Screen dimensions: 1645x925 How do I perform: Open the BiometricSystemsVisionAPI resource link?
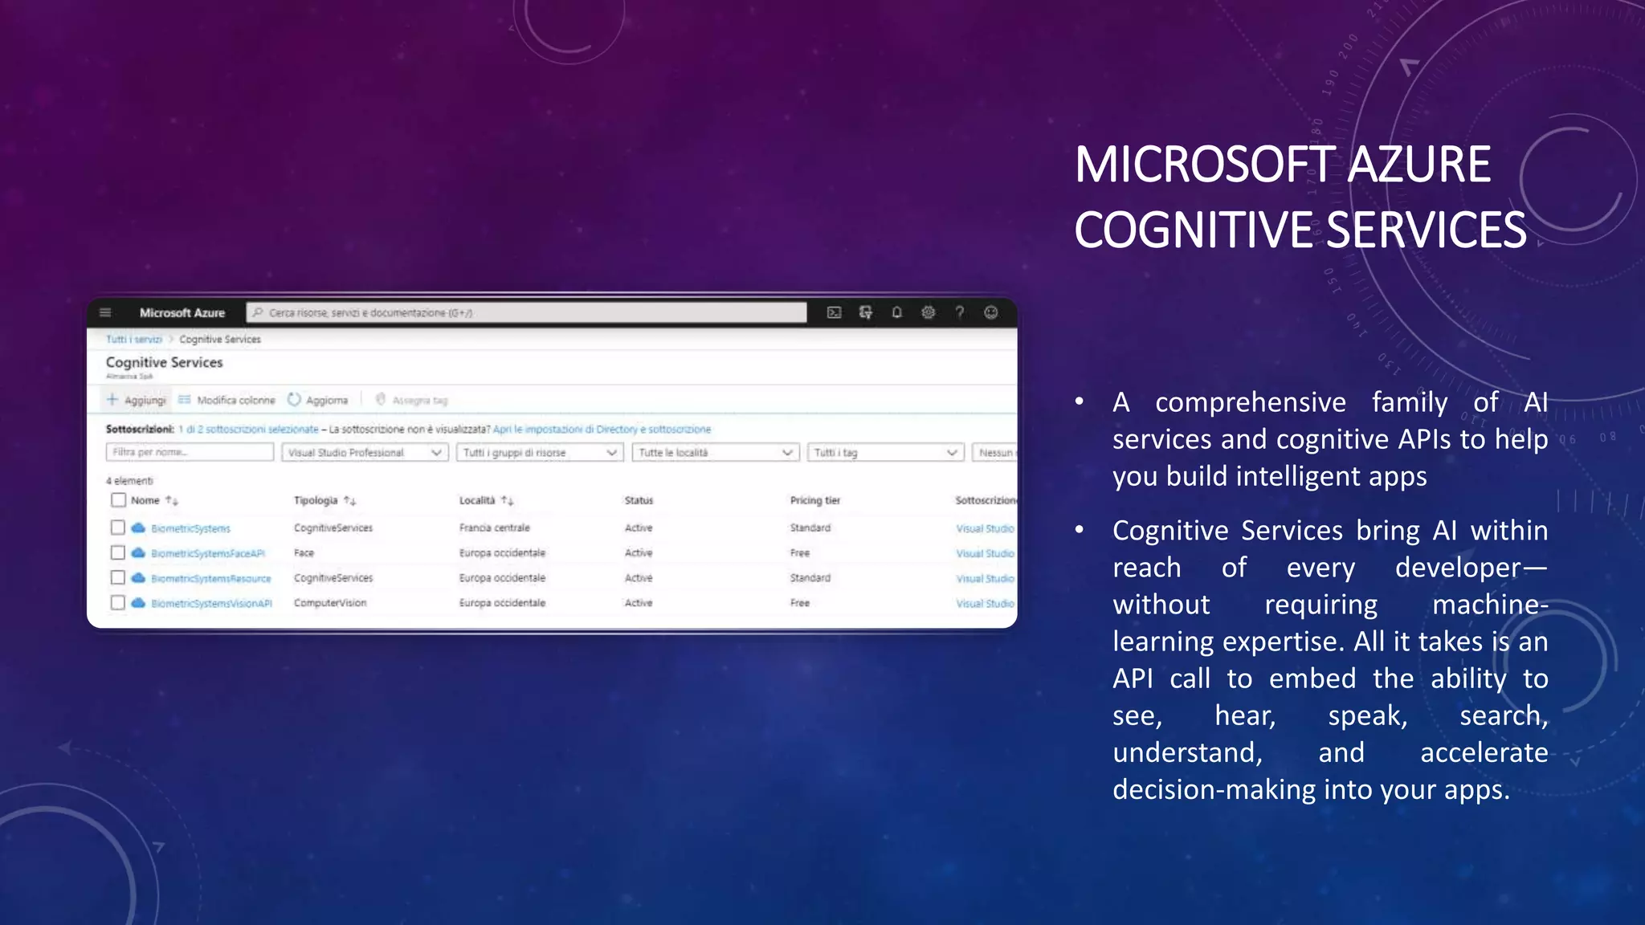[x=211, y=603]
